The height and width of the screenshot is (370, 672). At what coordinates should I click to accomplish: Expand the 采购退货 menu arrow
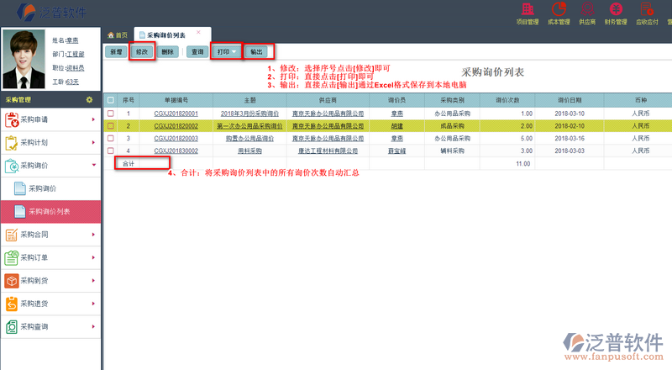point(93,304)
